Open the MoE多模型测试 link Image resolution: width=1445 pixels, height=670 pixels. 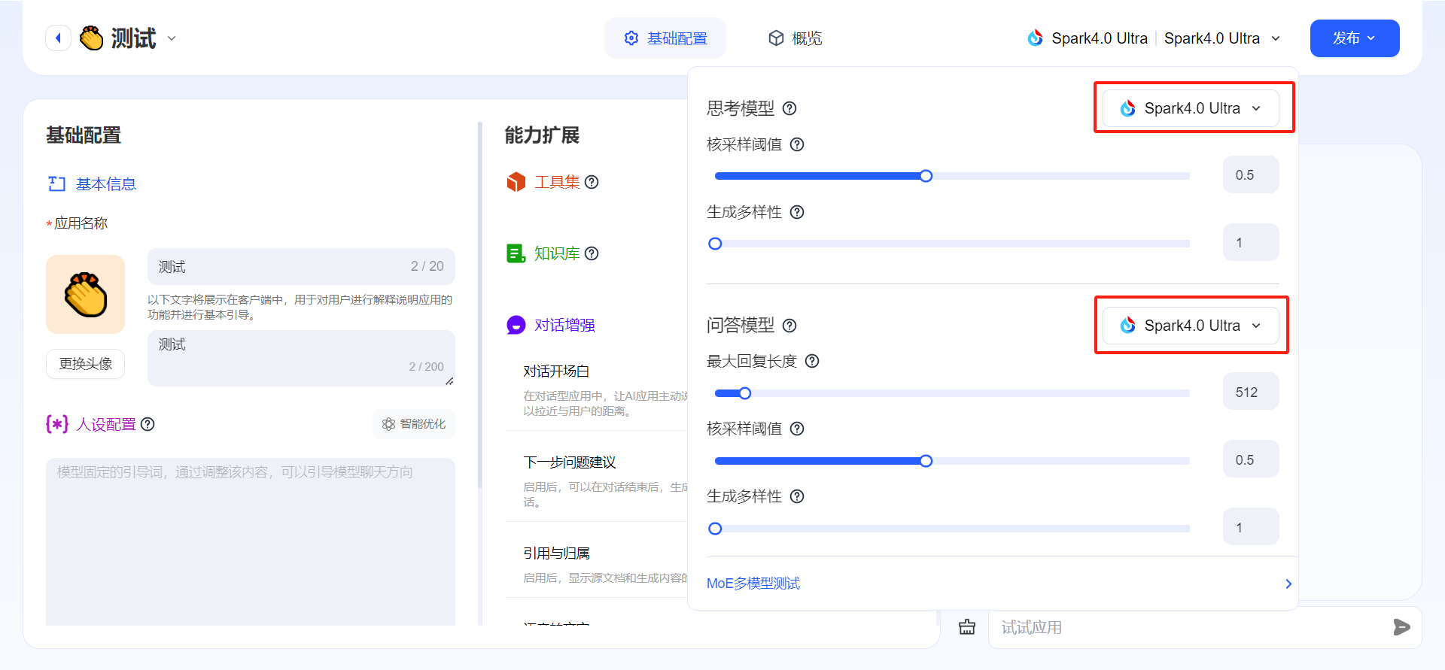(753, 584)
